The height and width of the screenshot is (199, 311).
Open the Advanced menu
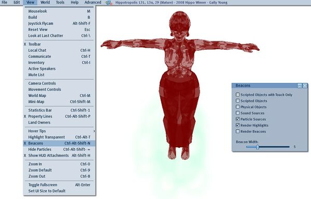tap(93, 3)
